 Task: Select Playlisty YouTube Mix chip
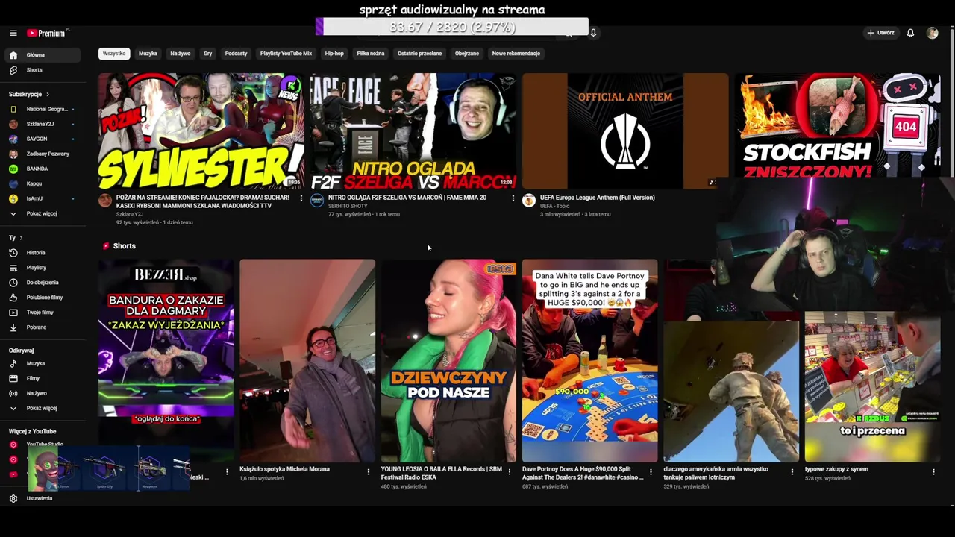pos(286,54)
